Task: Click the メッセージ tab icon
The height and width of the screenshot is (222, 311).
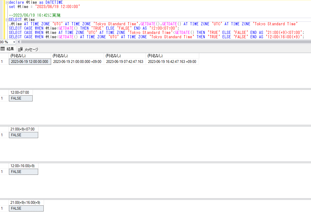Action: point(20,49)
